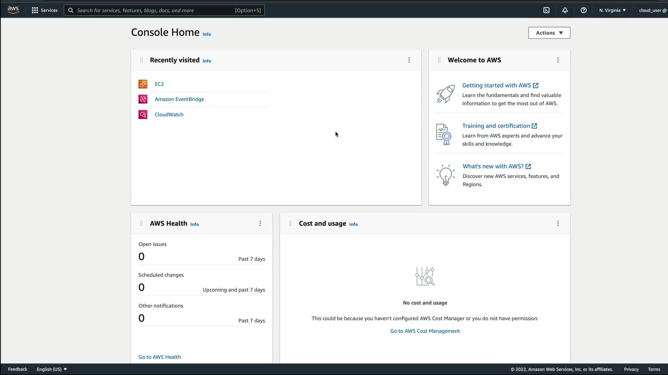
Task: Grab the Cost and usage drag handle
Action: coord(290,224)
